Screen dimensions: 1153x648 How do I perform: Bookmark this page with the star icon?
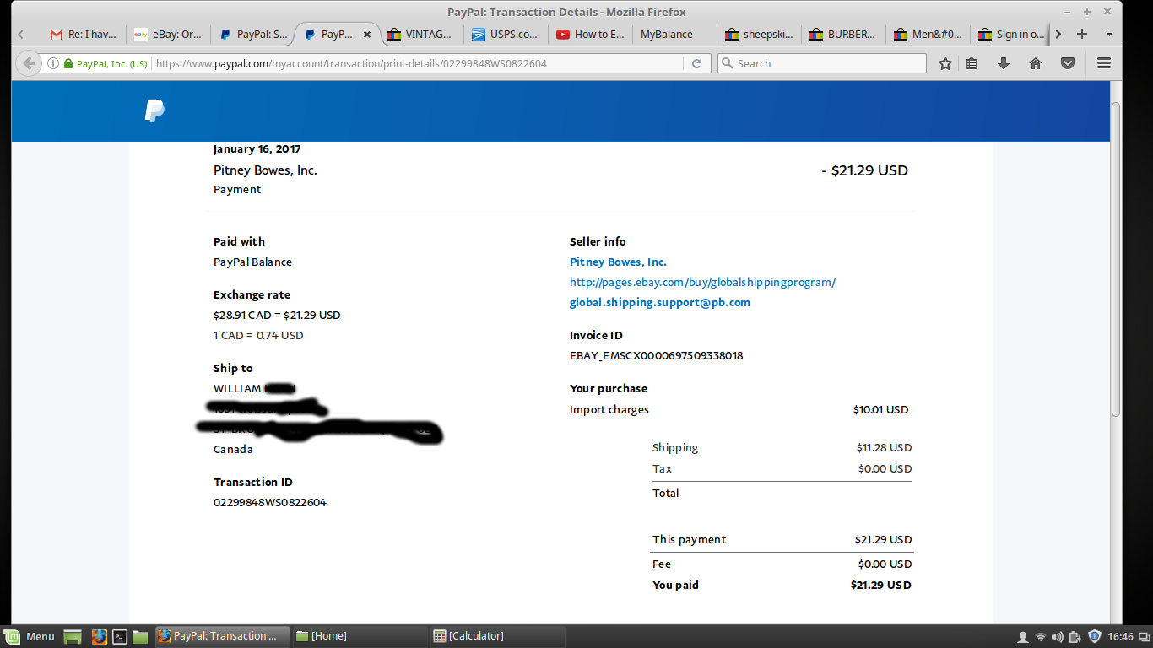click(x=945, y=63)
